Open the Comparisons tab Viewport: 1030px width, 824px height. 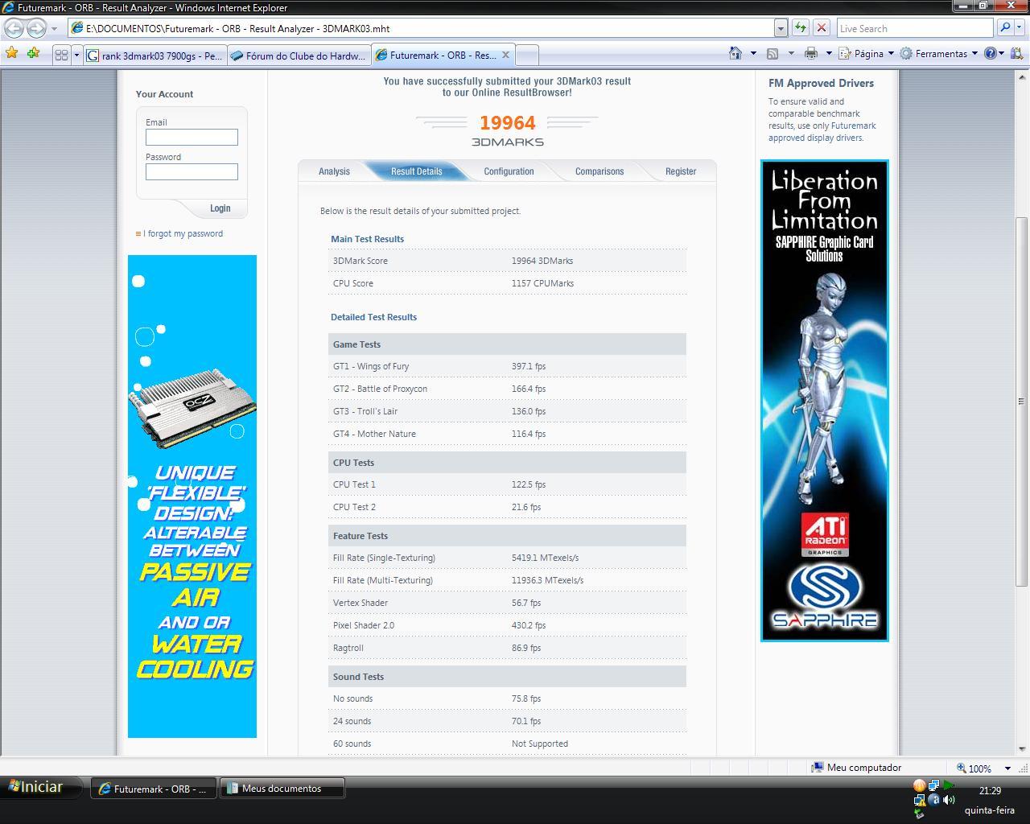(x=599, y=171)
